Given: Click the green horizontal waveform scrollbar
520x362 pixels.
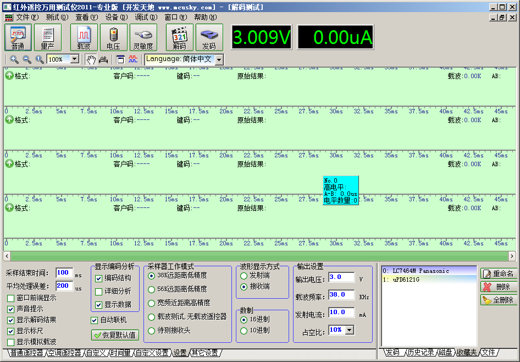Looking at the screenshot, I should pyautogui.click(x=258, y=256).
